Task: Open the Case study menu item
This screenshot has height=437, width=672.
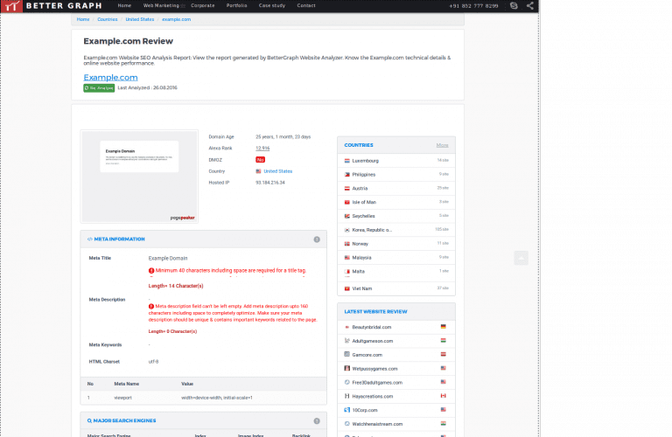Action: pos(270,5)
